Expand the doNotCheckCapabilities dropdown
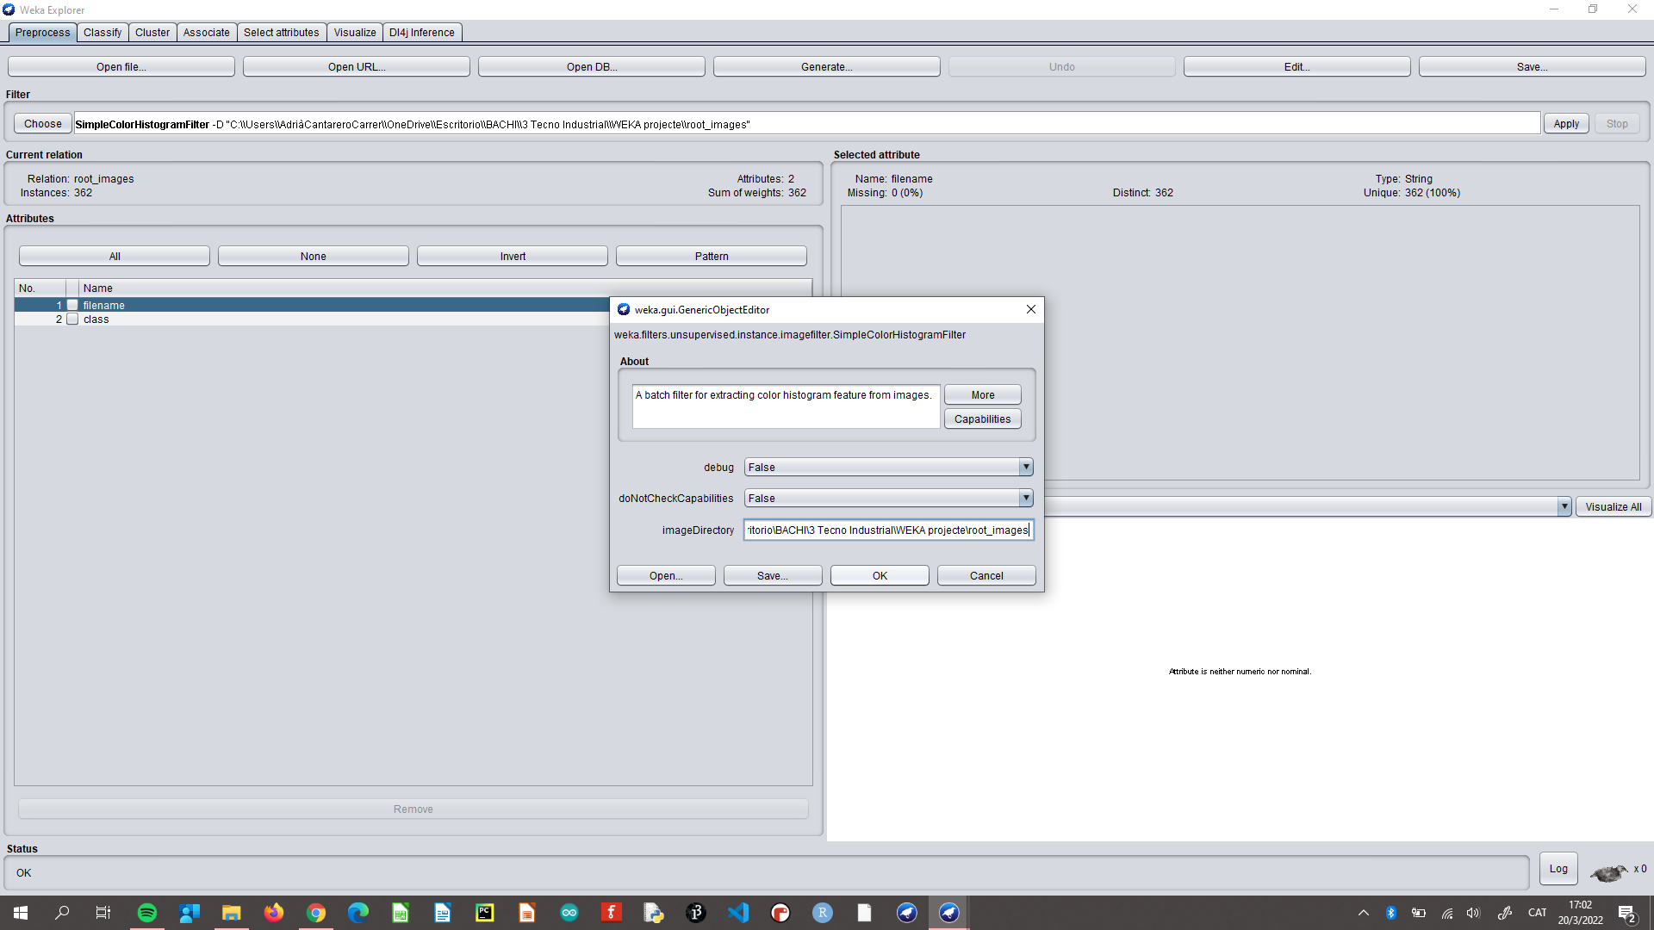The height and width of the screenshot is (930, 1654). click(x=1025, y=498)
